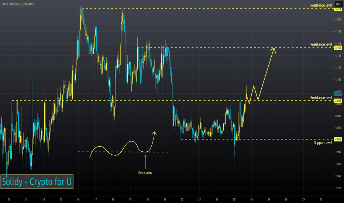This screenshot has width=344, height=203.
Task: Click date label 26 on time axis
Action: point(251,199)
